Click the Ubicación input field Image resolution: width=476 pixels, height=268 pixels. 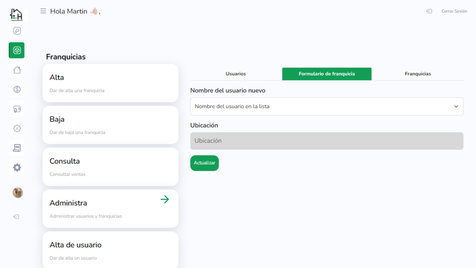[327, 141]
